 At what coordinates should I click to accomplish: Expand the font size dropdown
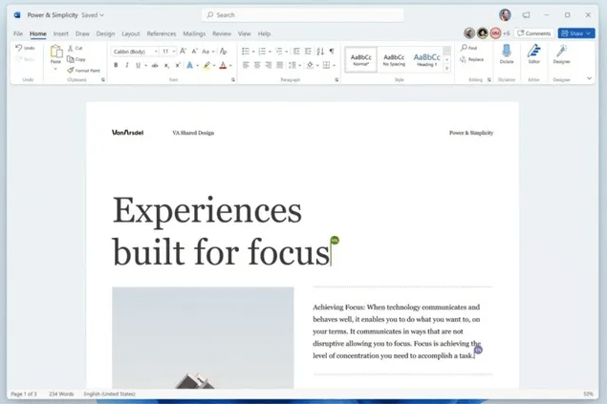tap(173, 51)
